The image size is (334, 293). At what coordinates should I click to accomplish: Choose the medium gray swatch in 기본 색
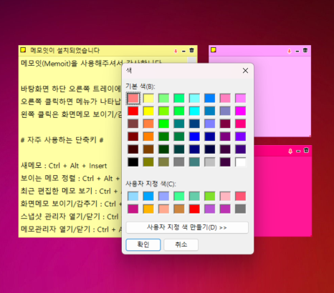[x=179, y=162]
